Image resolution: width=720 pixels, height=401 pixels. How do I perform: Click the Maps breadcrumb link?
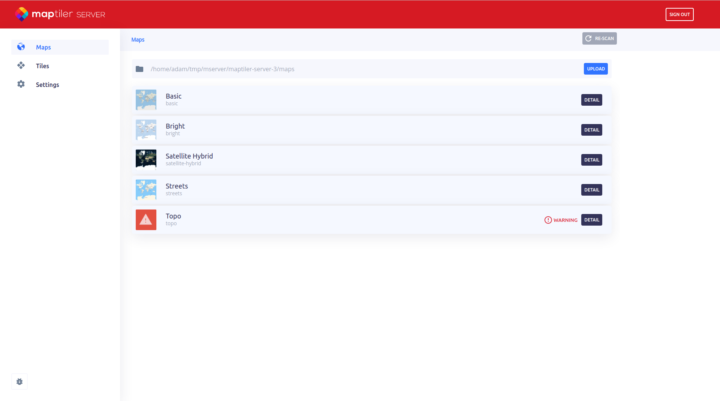click(x=138, y=40)
